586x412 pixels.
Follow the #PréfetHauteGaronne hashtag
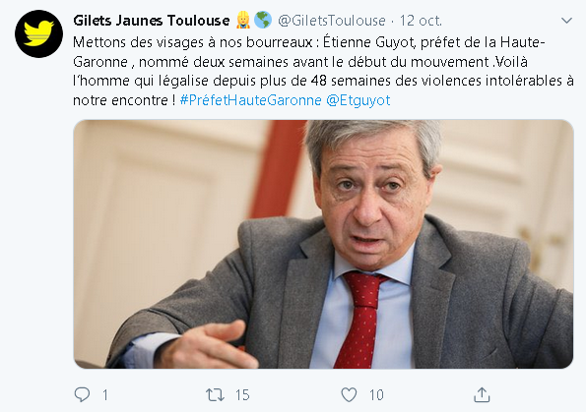click(250, 100)
